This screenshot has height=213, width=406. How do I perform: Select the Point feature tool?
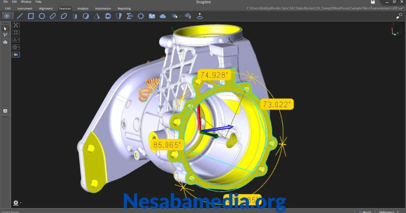[7, 16]
